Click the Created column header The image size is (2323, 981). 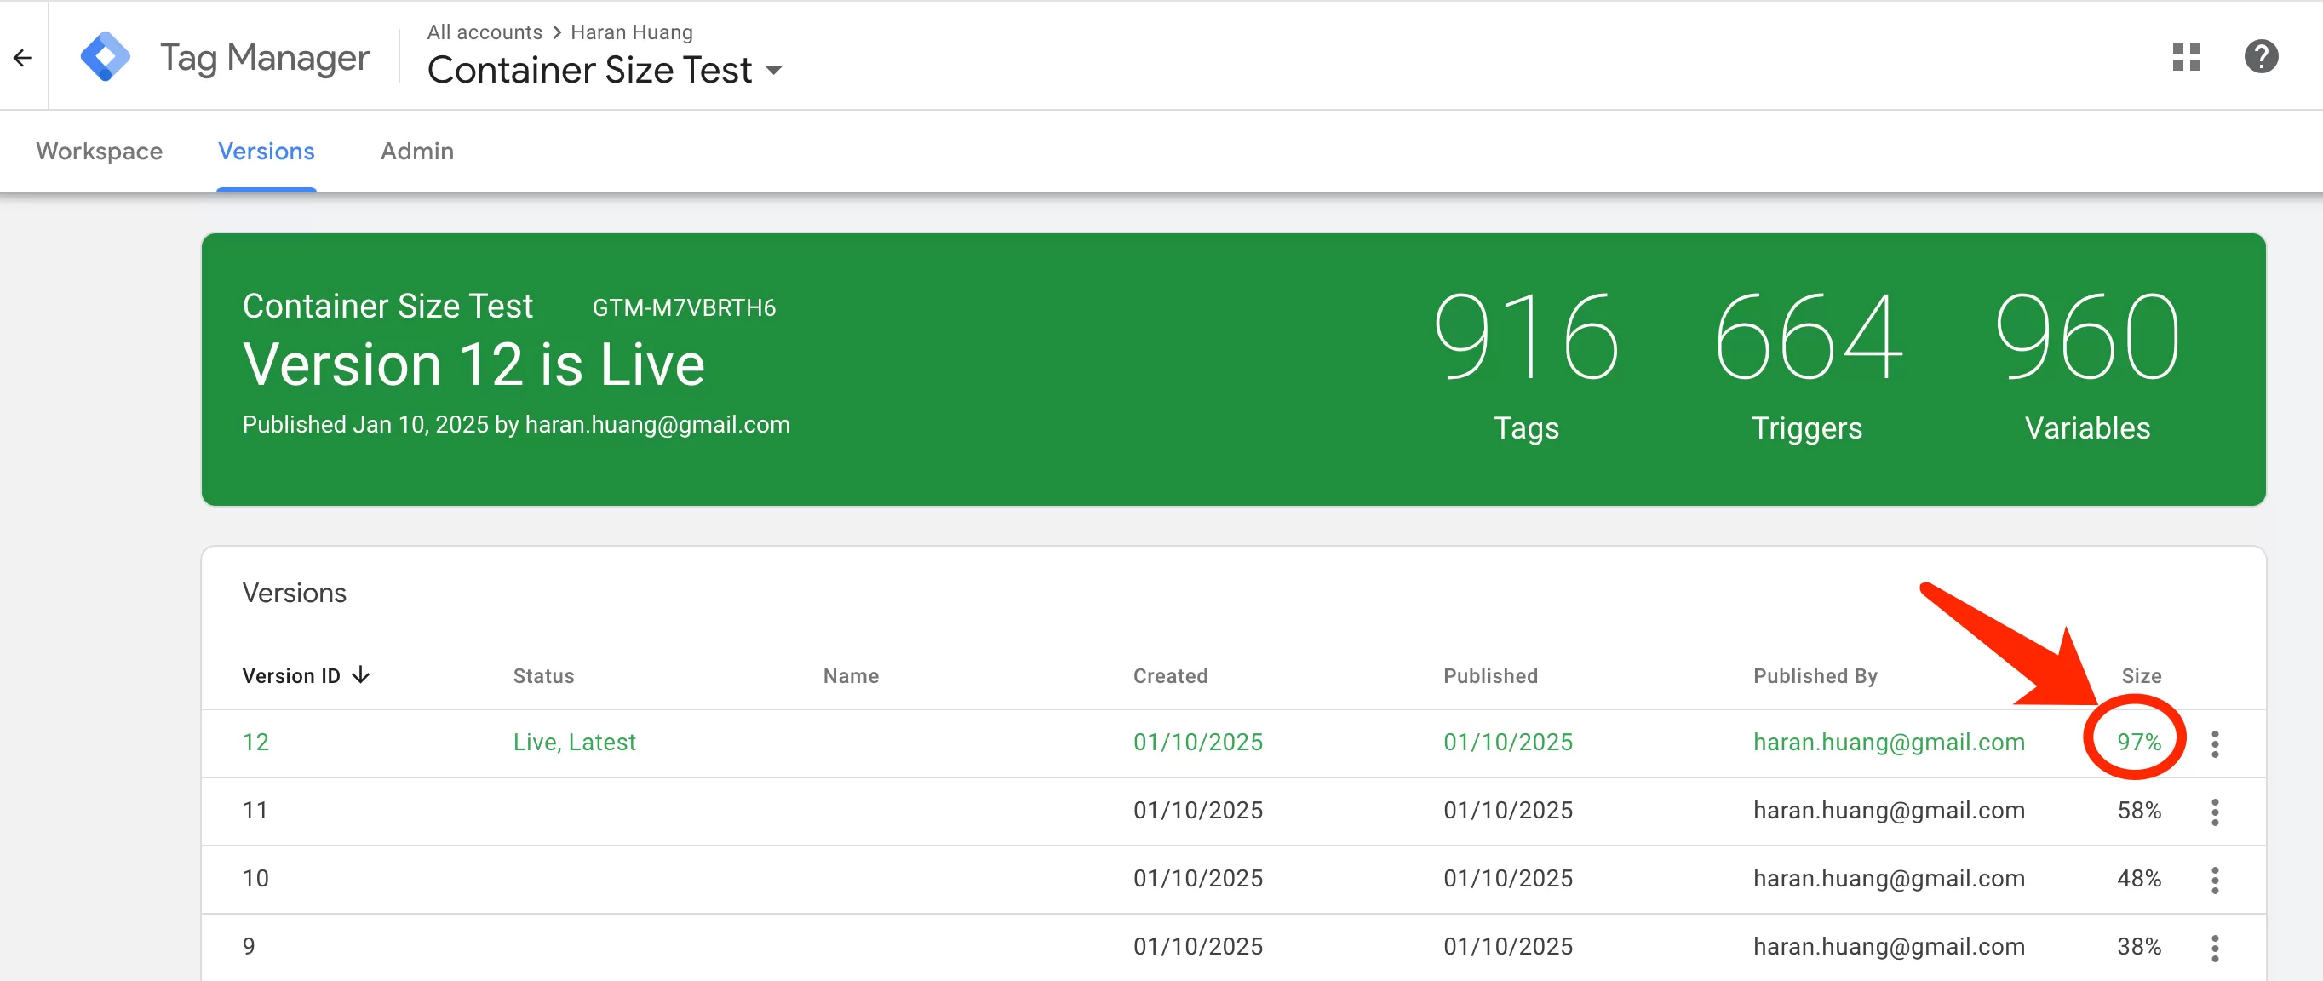click(x=1170, y=675)
